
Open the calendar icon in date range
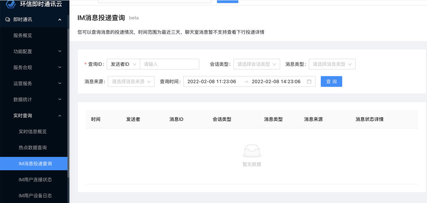[309, 82]
